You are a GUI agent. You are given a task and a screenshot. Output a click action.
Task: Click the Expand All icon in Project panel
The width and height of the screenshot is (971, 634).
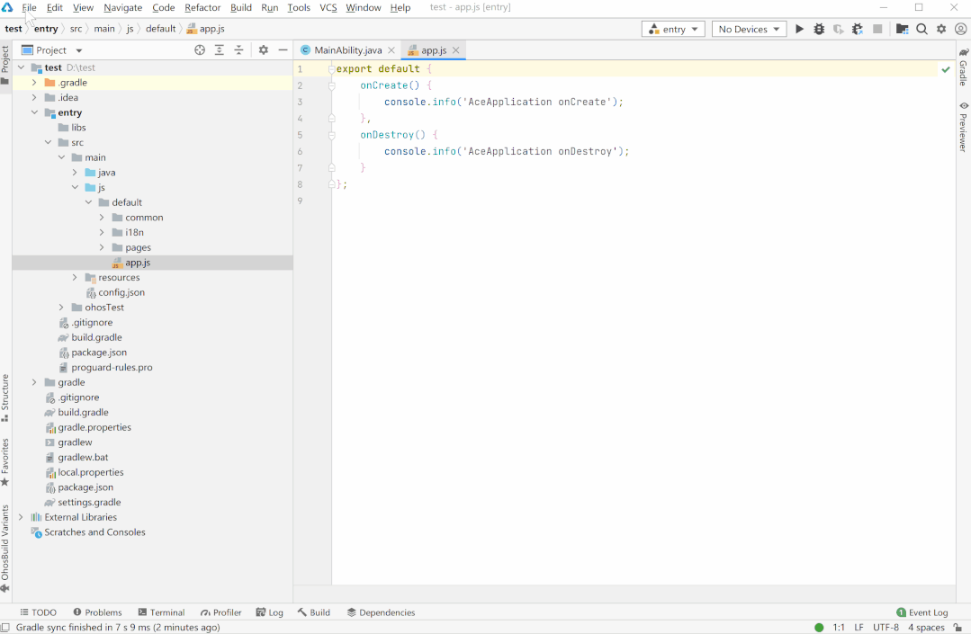[x=220, y=50]
